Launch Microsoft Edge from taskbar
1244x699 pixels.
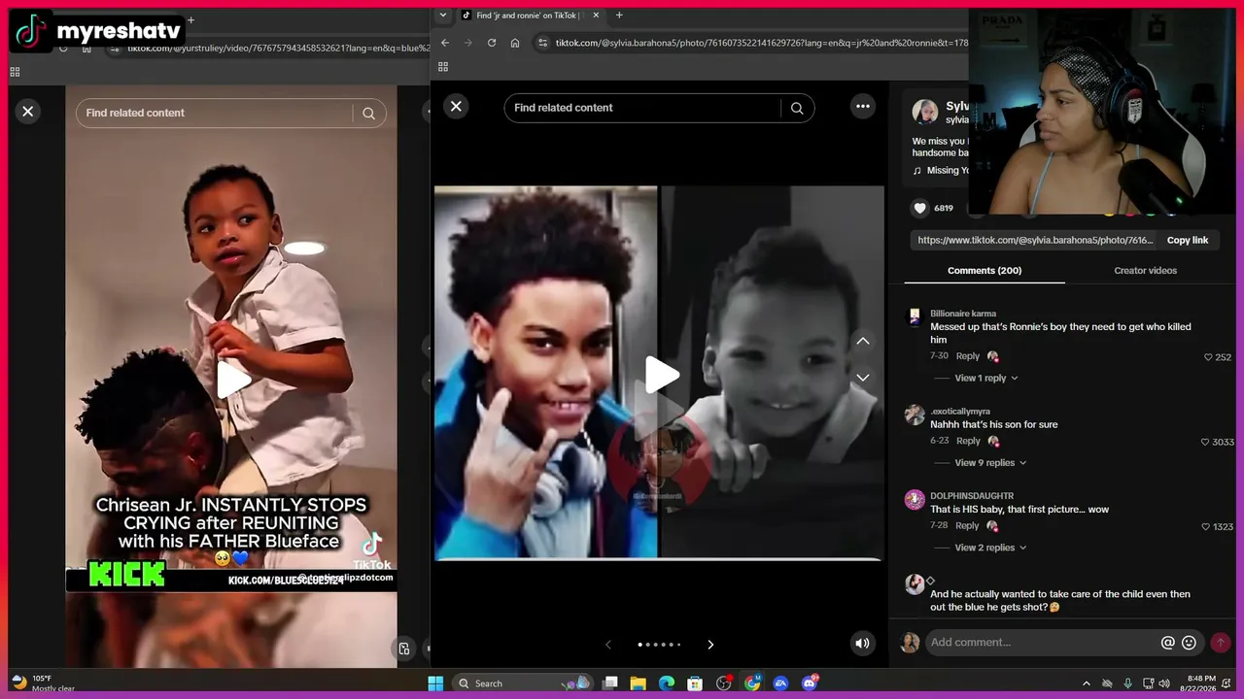click(x=667, y=683)
